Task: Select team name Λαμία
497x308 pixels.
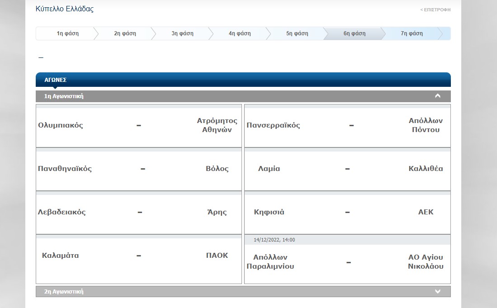Action: click(269, 169)
